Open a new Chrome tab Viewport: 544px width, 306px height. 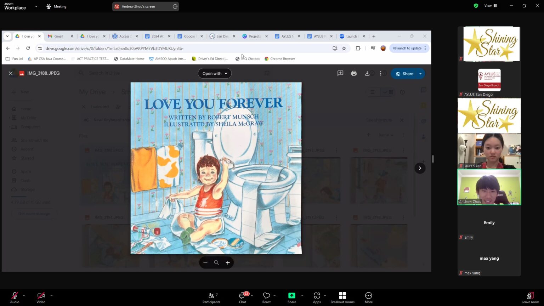point(374,36)
